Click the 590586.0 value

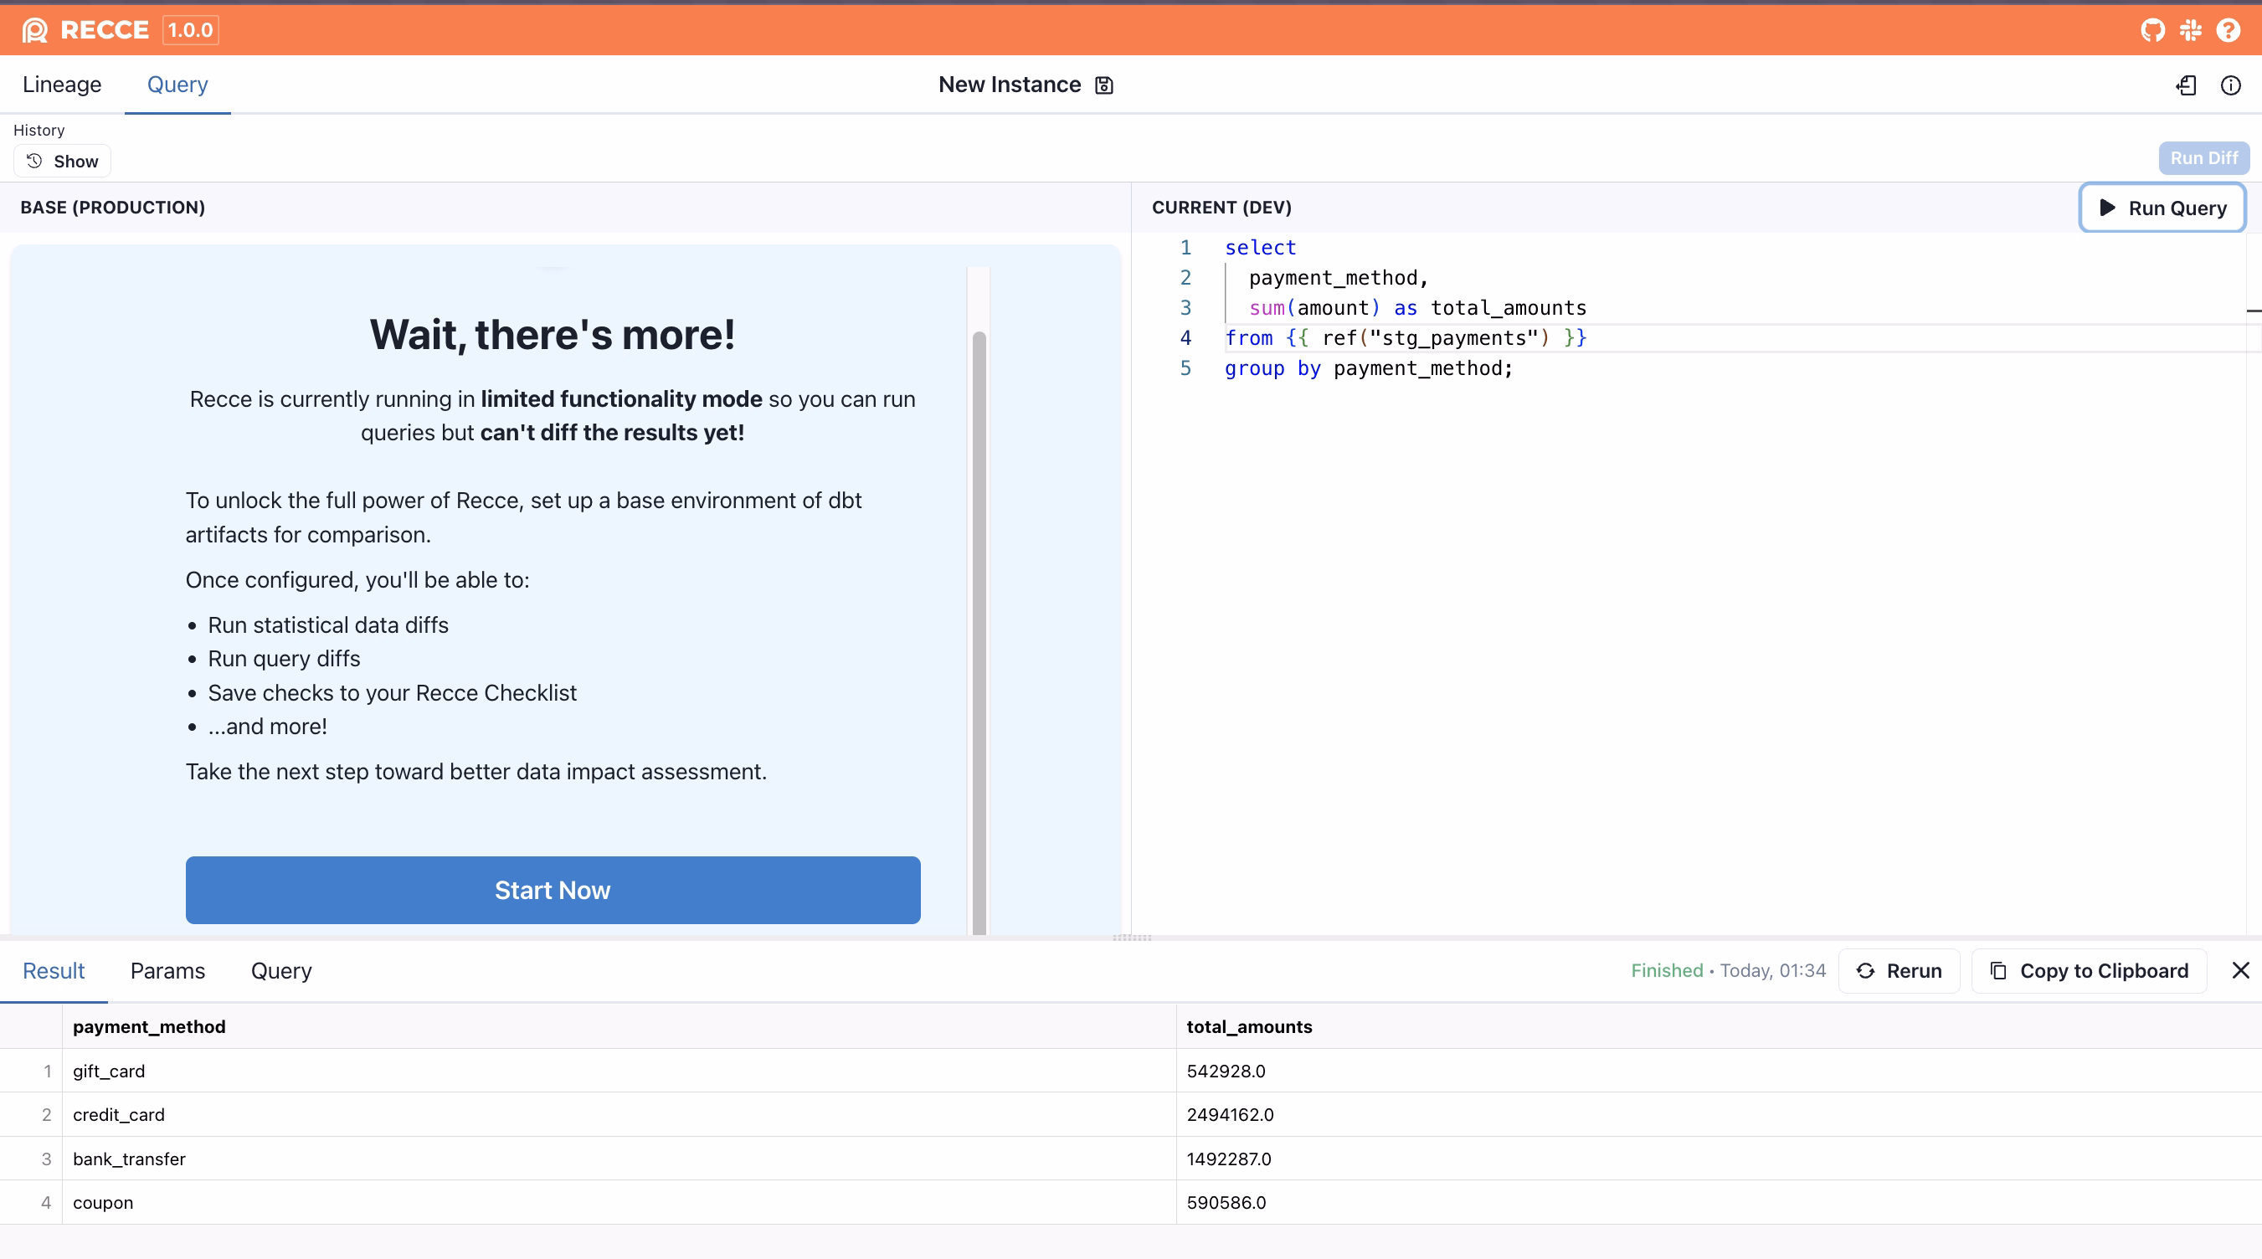pyautogui.click(x=1226, y=1202)
